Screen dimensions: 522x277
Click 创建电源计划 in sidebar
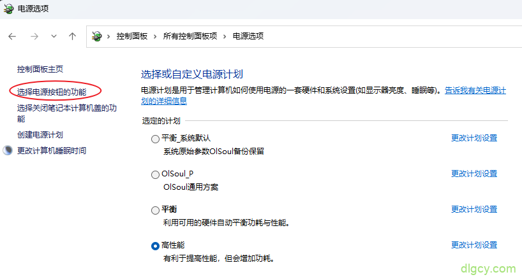(40, 135)
